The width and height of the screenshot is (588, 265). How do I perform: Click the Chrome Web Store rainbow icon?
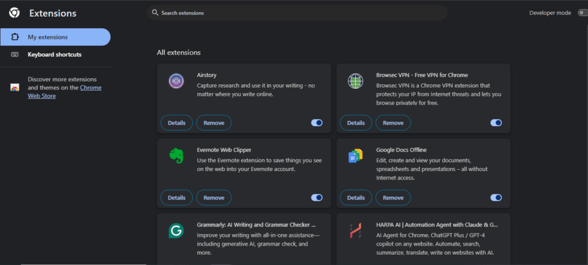pyautogui.click(x=14, y=88)
